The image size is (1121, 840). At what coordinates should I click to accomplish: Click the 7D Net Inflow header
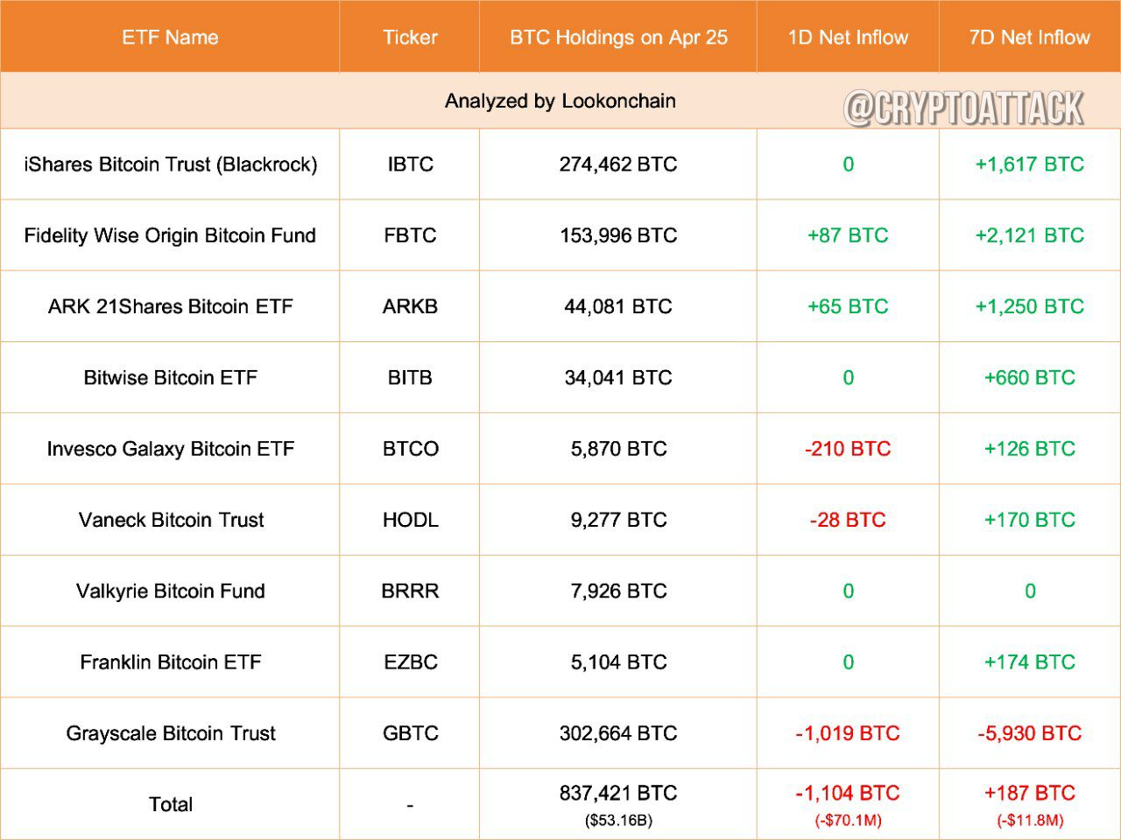point(1030,38)
